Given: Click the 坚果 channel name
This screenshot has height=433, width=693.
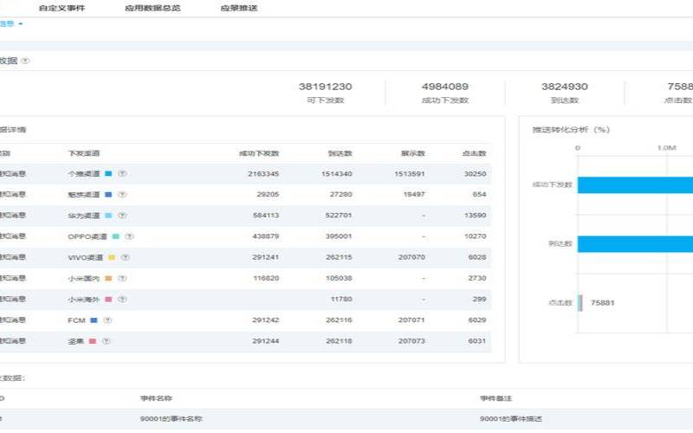Looking at the screenshot, I should pos(75,341).
